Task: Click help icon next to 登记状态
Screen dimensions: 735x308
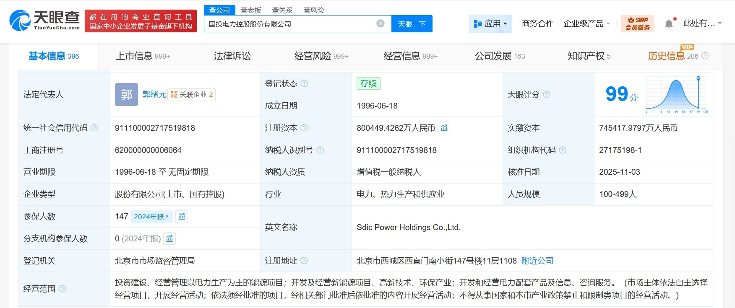Action: point(304,83)
